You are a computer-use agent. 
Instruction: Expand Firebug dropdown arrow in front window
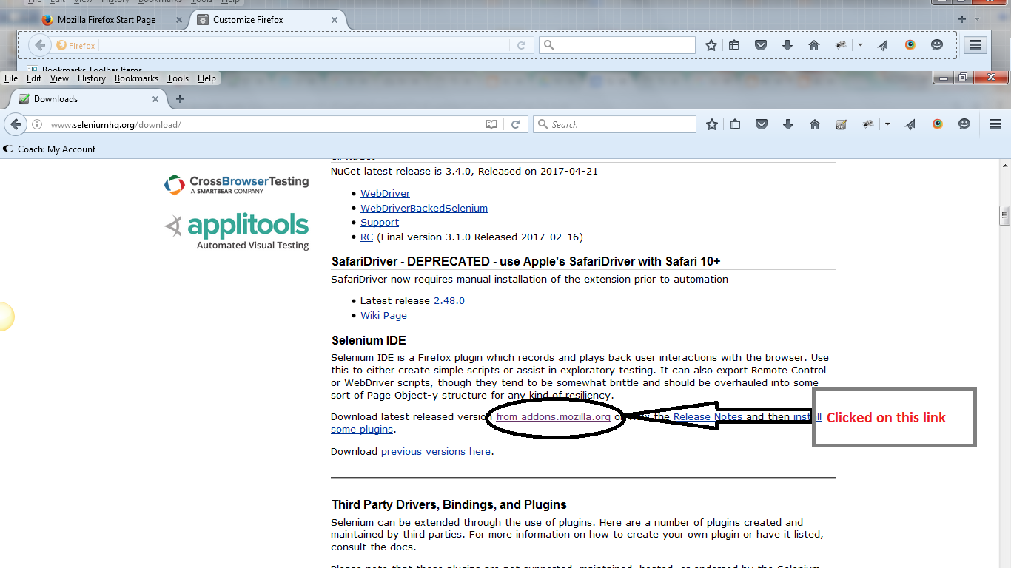887,125
